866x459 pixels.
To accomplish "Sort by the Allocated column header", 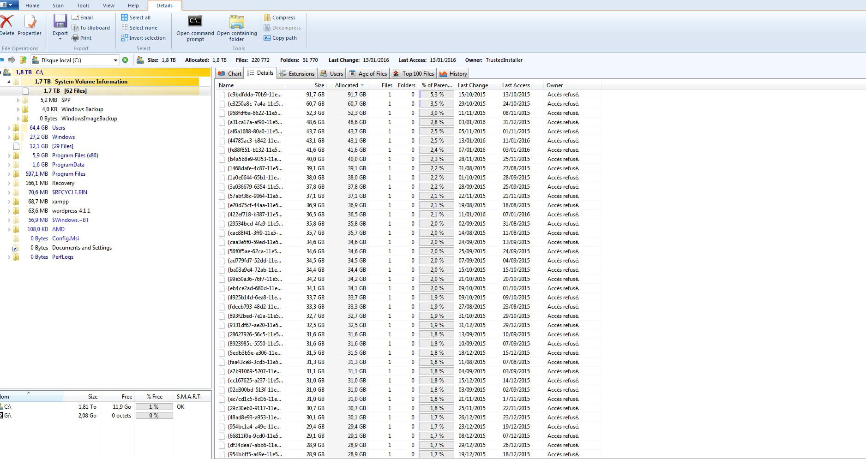I will pyautogui.click(x=346, y=85).
